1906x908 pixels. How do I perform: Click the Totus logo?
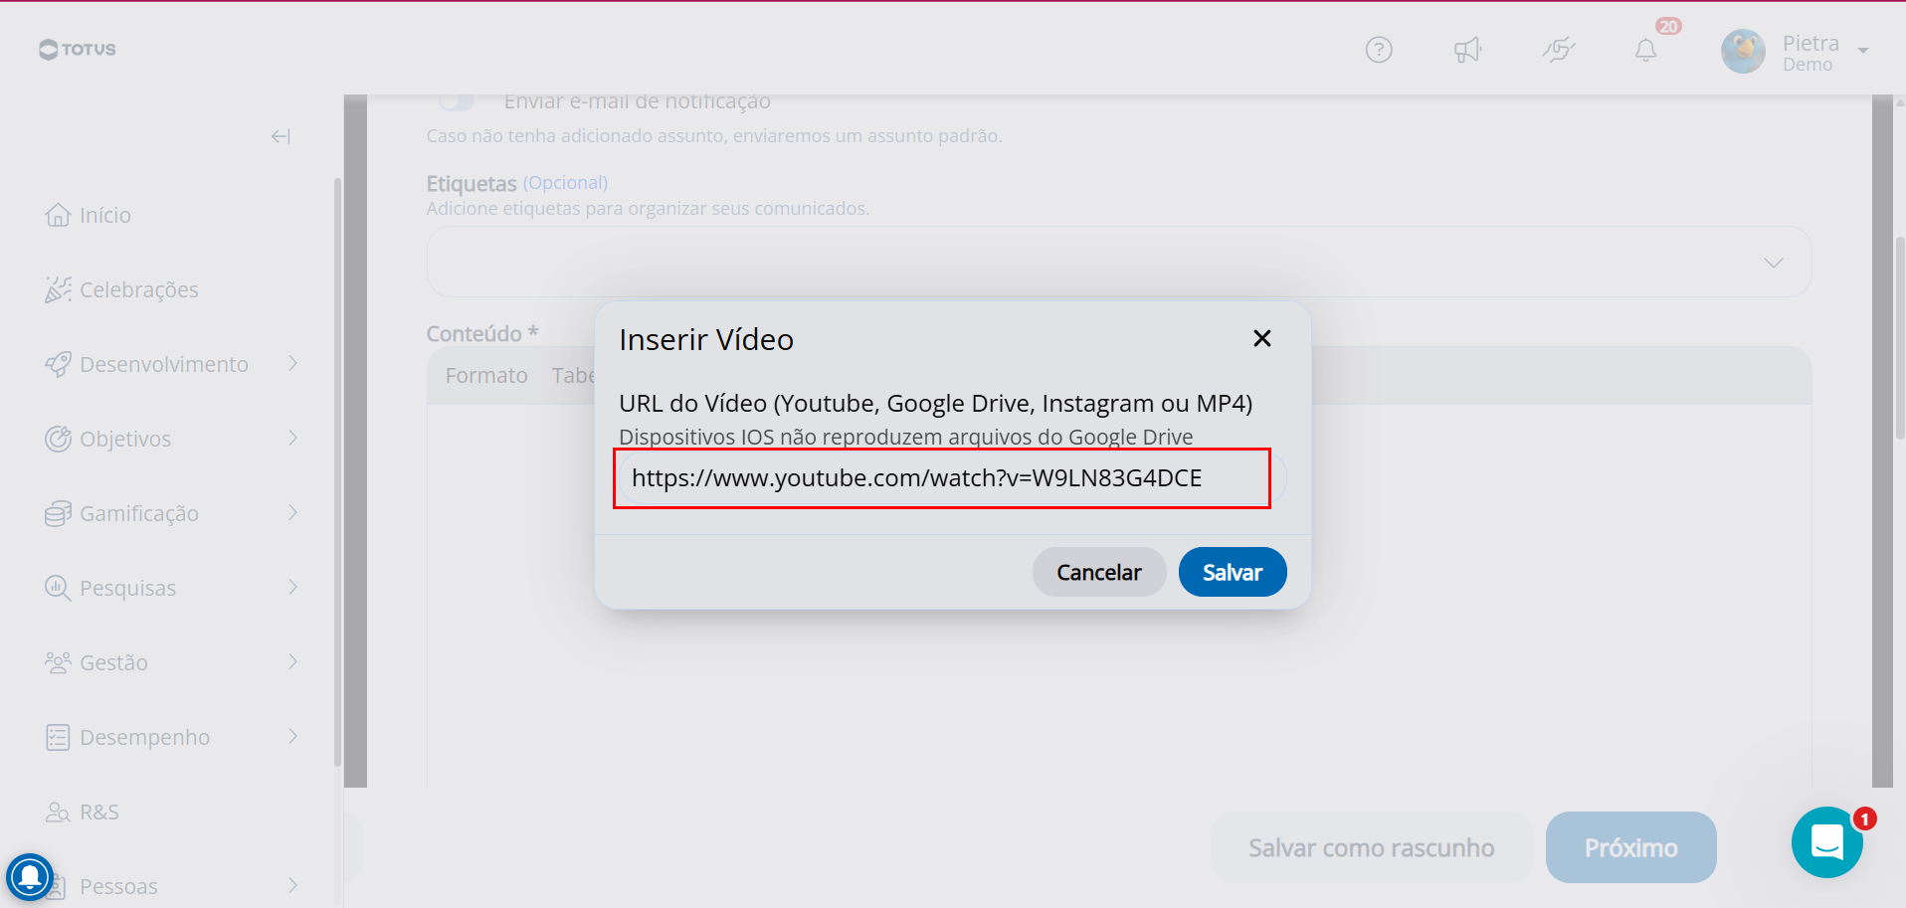tap(78, 49)
